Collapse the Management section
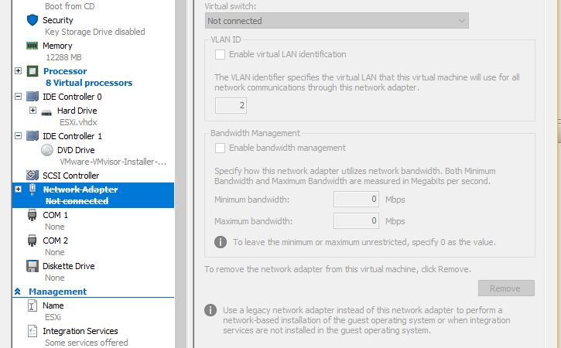 pyautogui.click(x=17, y=292)
